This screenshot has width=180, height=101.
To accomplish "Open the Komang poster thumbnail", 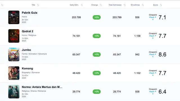I will [x=14, y=73].
